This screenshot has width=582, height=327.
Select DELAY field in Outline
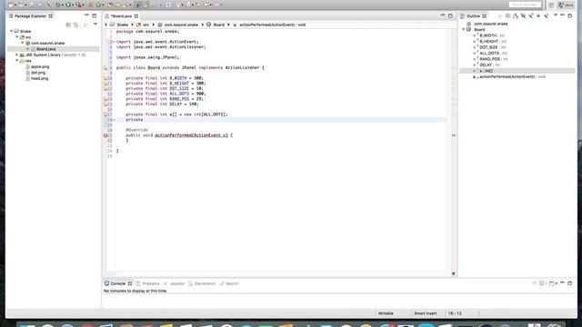(x=486, y=64)
